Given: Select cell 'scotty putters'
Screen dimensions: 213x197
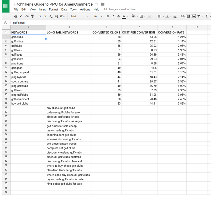Looking at the screenshot, I should click(28, 82).
